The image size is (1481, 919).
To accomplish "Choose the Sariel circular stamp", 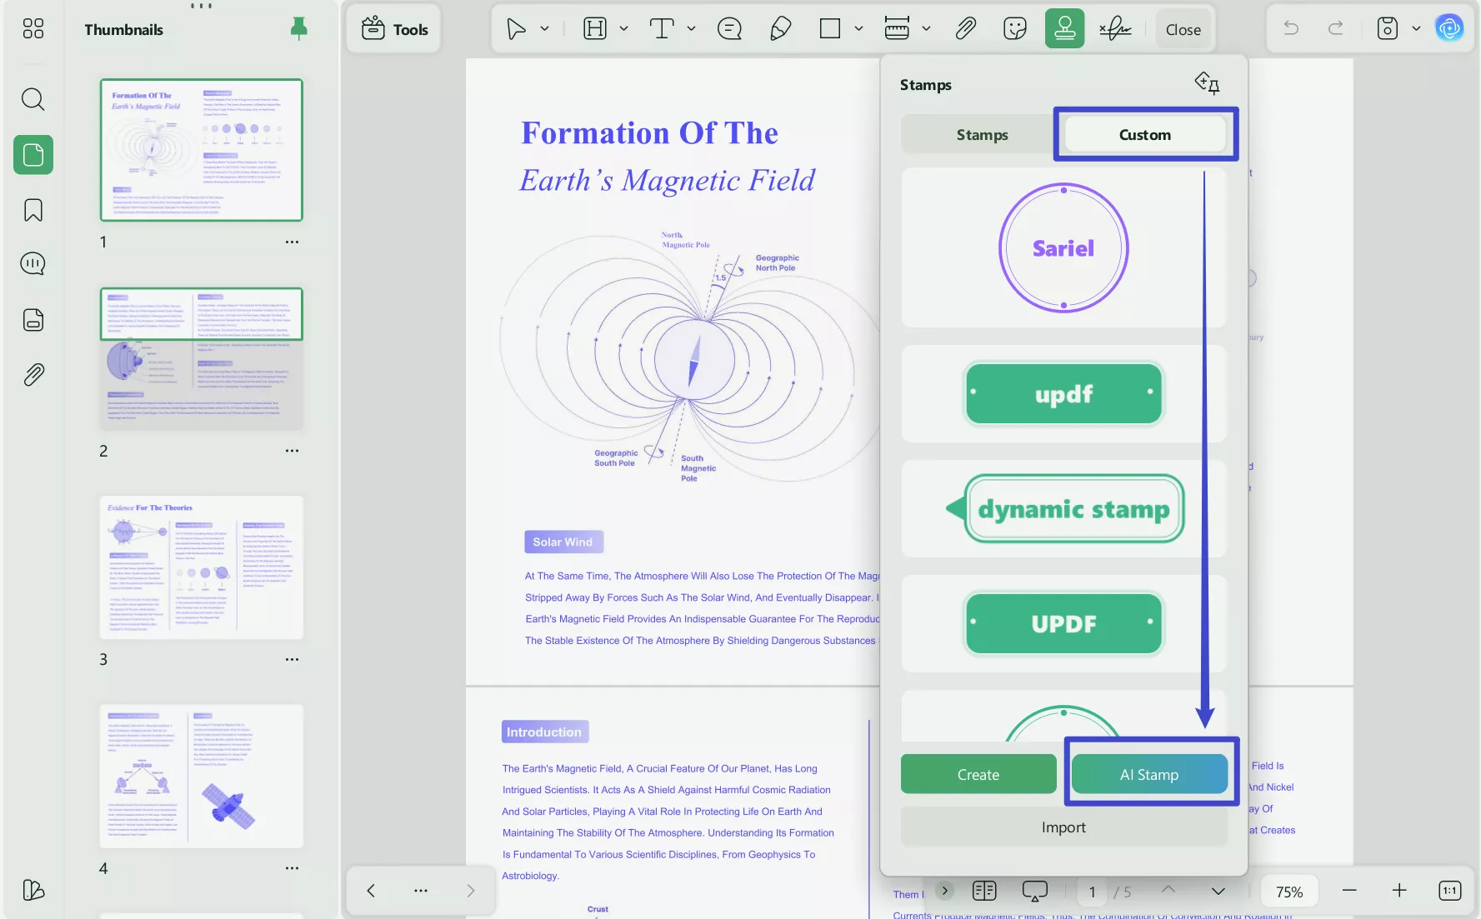I will tap(1063, 248).
